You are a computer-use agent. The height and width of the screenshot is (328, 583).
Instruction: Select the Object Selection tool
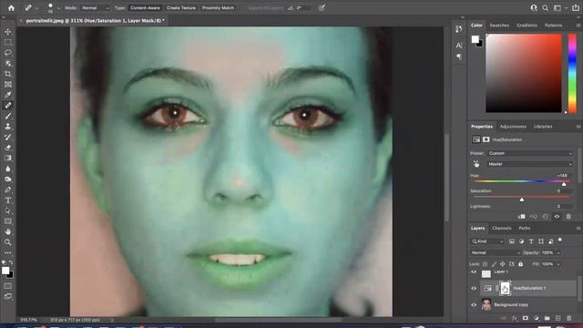point(8,64)
